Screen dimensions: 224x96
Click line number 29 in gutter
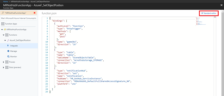pos(47,92)
